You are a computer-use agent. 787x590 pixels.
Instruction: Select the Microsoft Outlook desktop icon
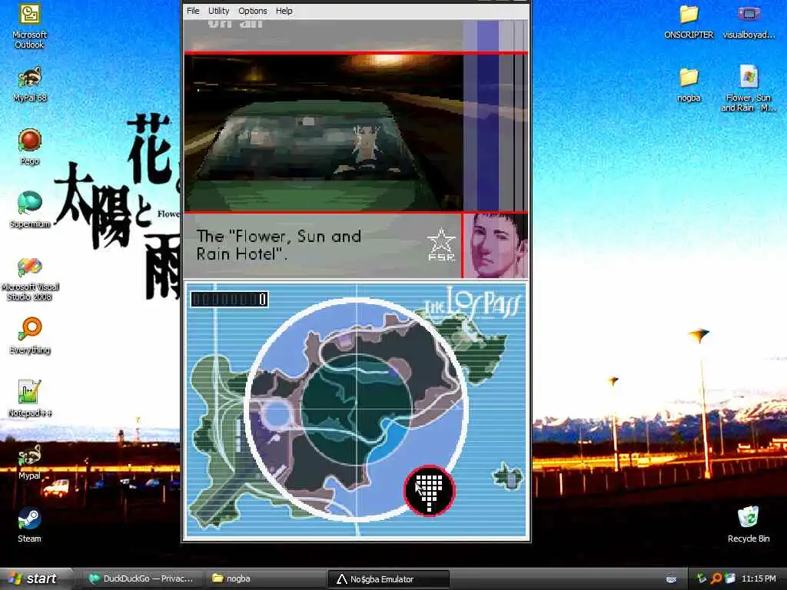point(29,26)
